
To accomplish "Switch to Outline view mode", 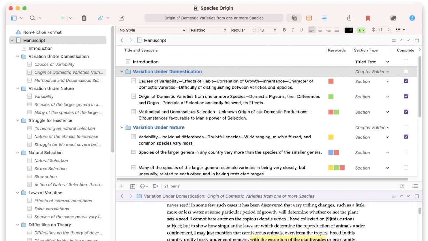I will pos(324,18).
